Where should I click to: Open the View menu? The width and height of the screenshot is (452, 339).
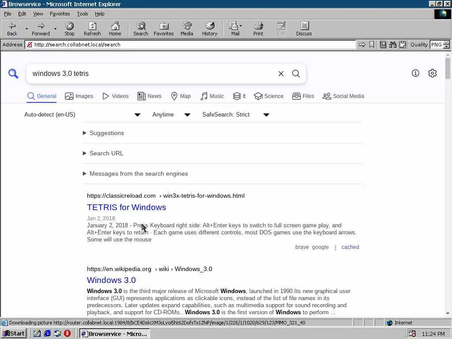pos(38,14)
